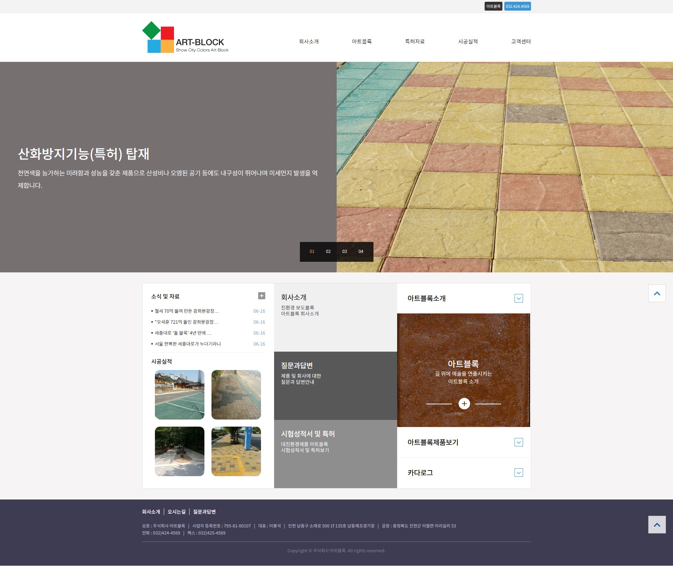Viewport: 673px width, 566px height.
Task: Click the plus icon beside 소식 및 자료
Action: pyautogui.click(x=261, y=296)
